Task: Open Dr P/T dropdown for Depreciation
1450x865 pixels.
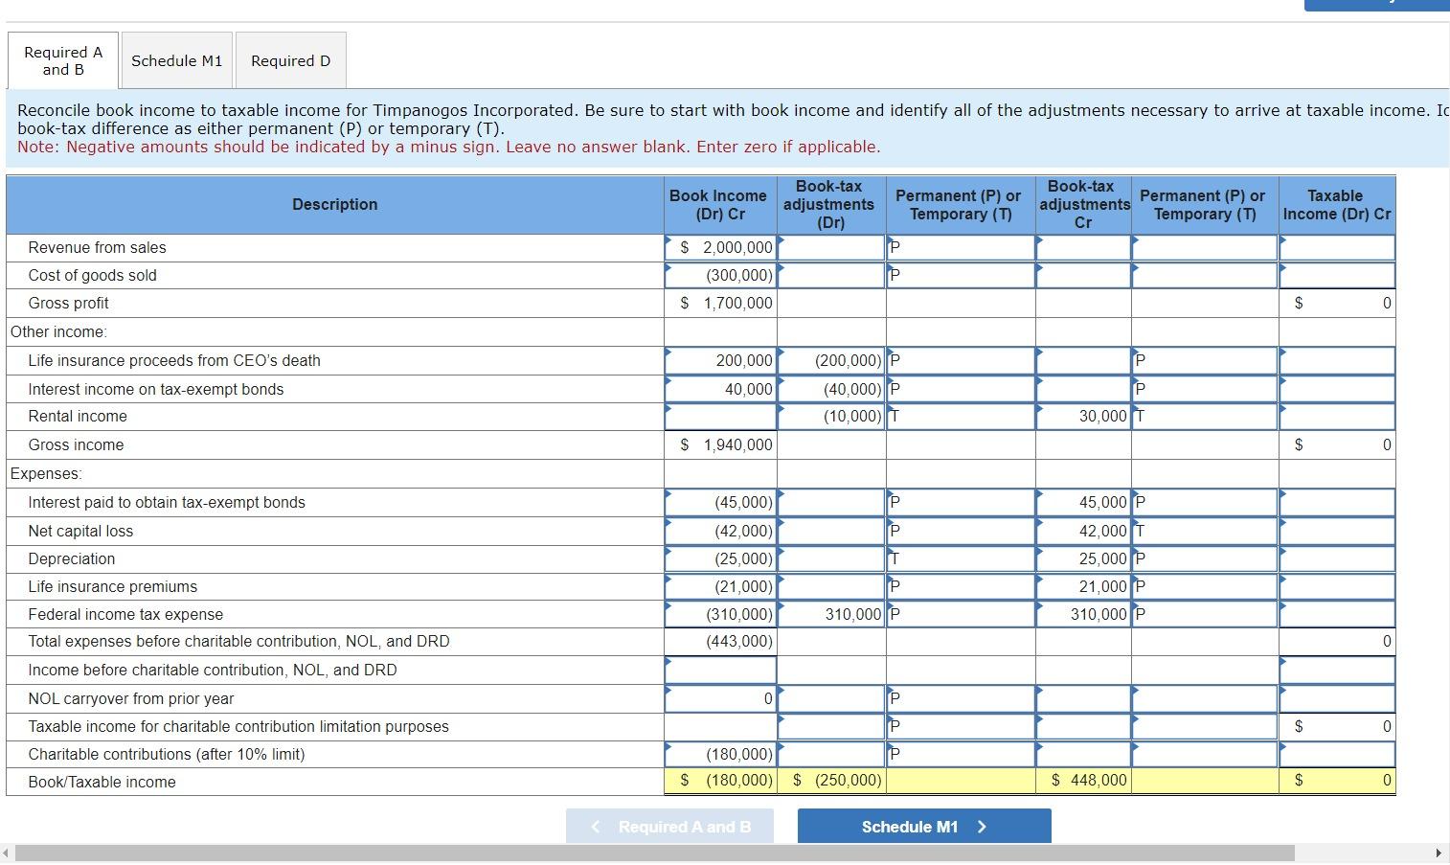Action: pos(961,558)
